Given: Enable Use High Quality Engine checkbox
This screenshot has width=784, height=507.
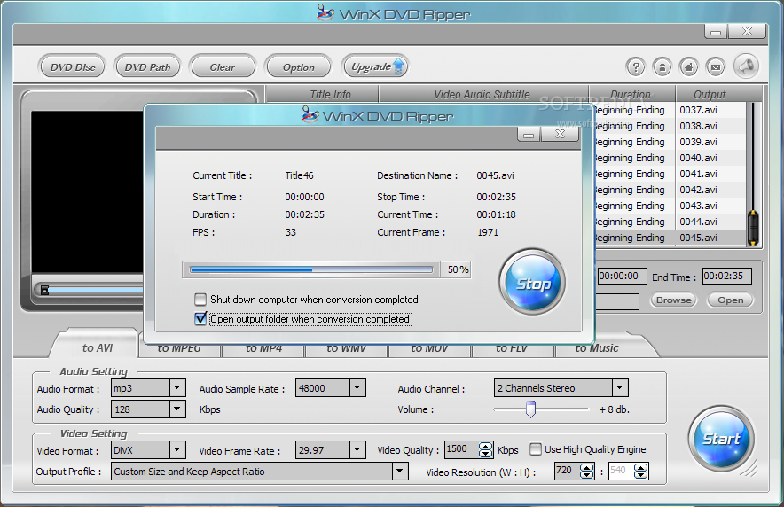Looking at the screenshot, I should [535, 449].
